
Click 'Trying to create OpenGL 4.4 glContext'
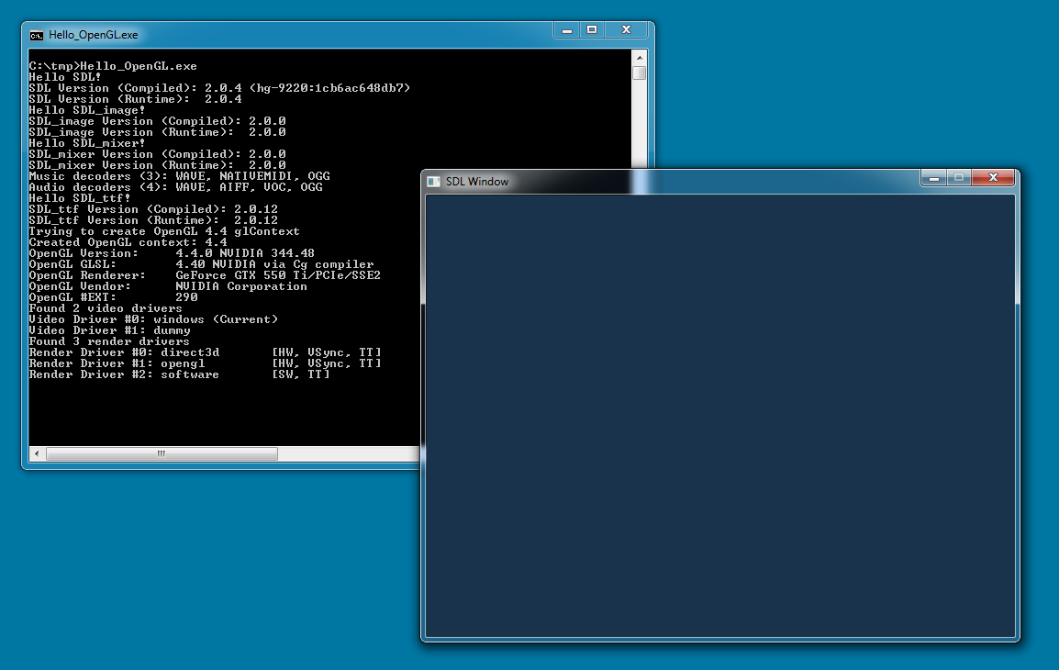[x=164, y=231]
